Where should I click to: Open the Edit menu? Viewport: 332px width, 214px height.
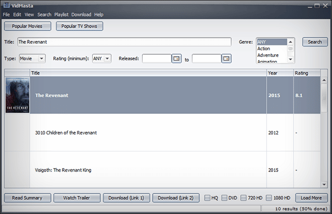(x=17, y=14)
